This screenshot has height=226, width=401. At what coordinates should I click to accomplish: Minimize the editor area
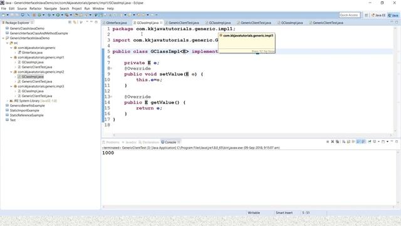pyautogui.click(x=392, y=22)
